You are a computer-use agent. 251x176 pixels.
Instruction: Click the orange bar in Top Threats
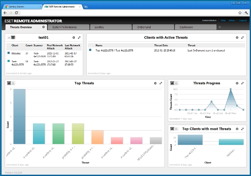coord(97,137)
